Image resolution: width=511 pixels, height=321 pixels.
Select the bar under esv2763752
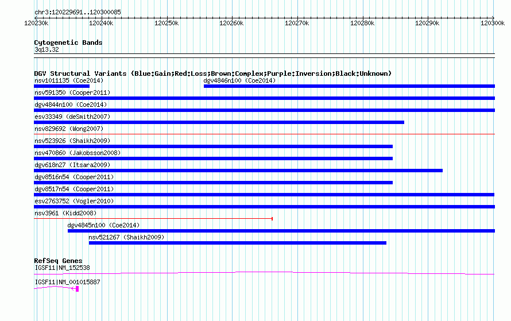(264, 207)
